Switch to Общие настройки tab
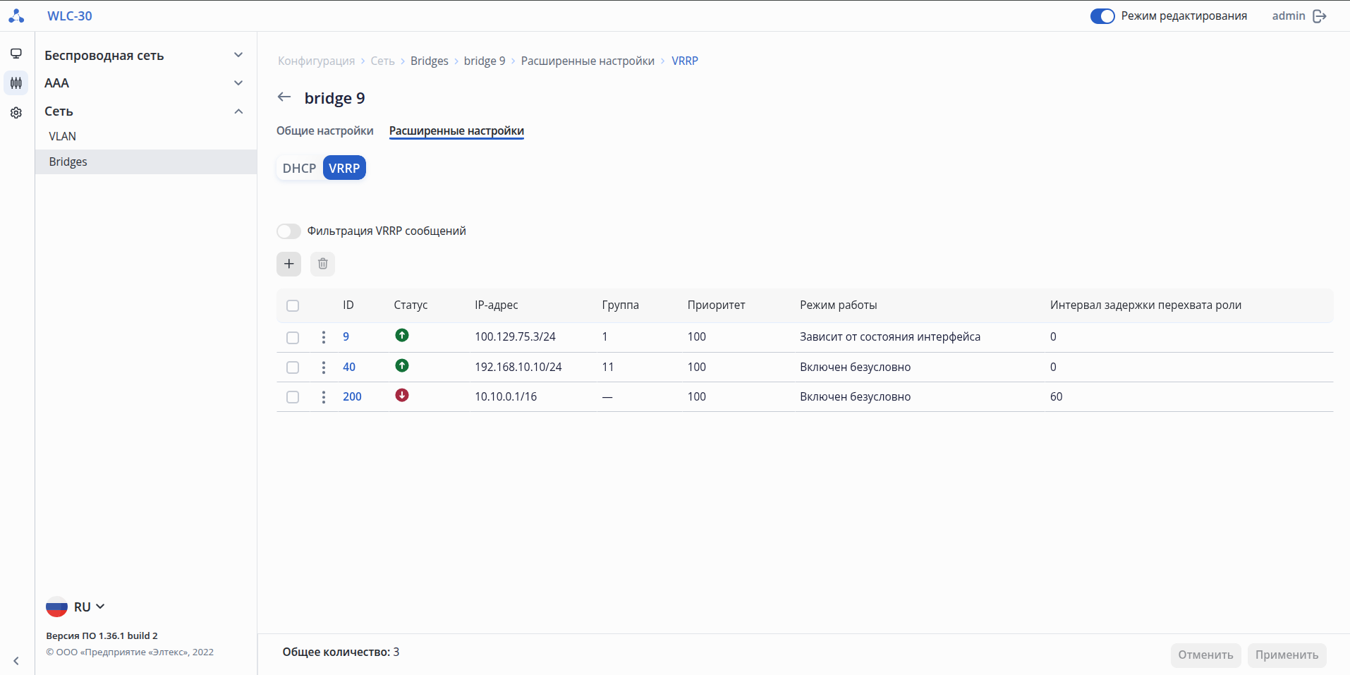Screen dimensions: 1350x675 pos(324,131)
